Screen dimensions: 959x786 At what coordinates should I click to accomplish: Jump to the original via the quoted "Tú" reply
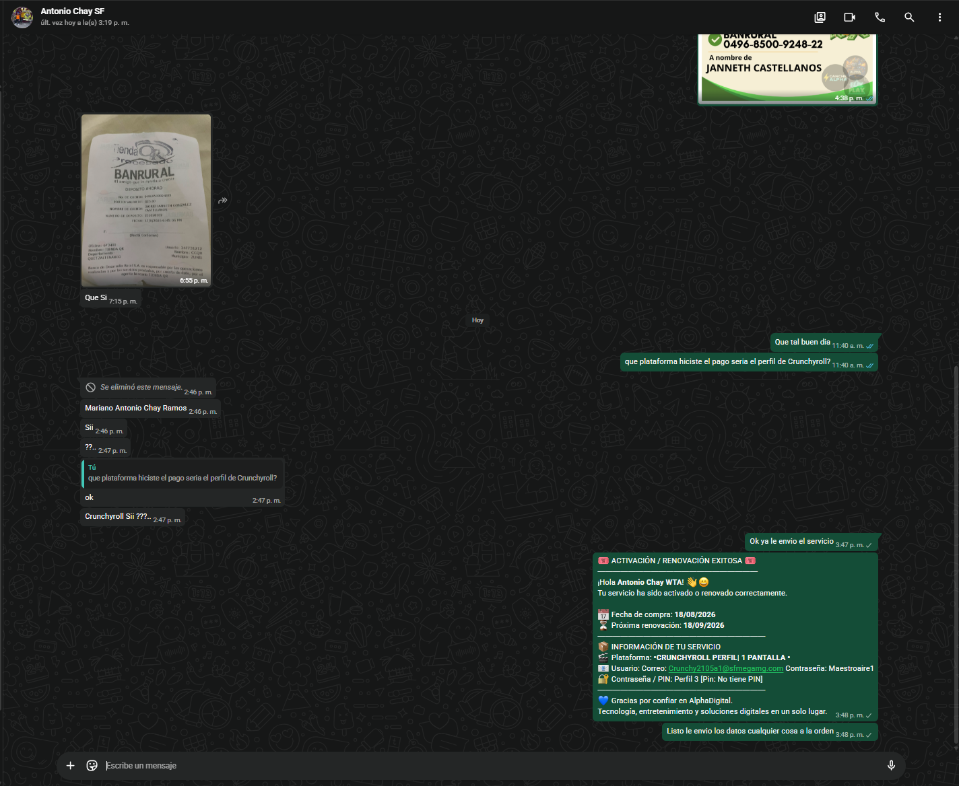pyautogui.click(x=183, y=473)
